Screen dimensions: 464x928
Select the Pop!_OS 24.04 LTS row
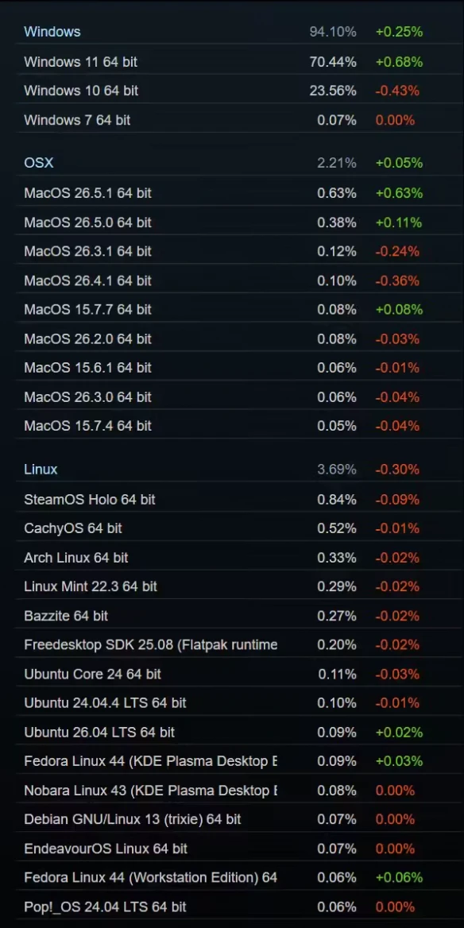click(x=232, y=907)
